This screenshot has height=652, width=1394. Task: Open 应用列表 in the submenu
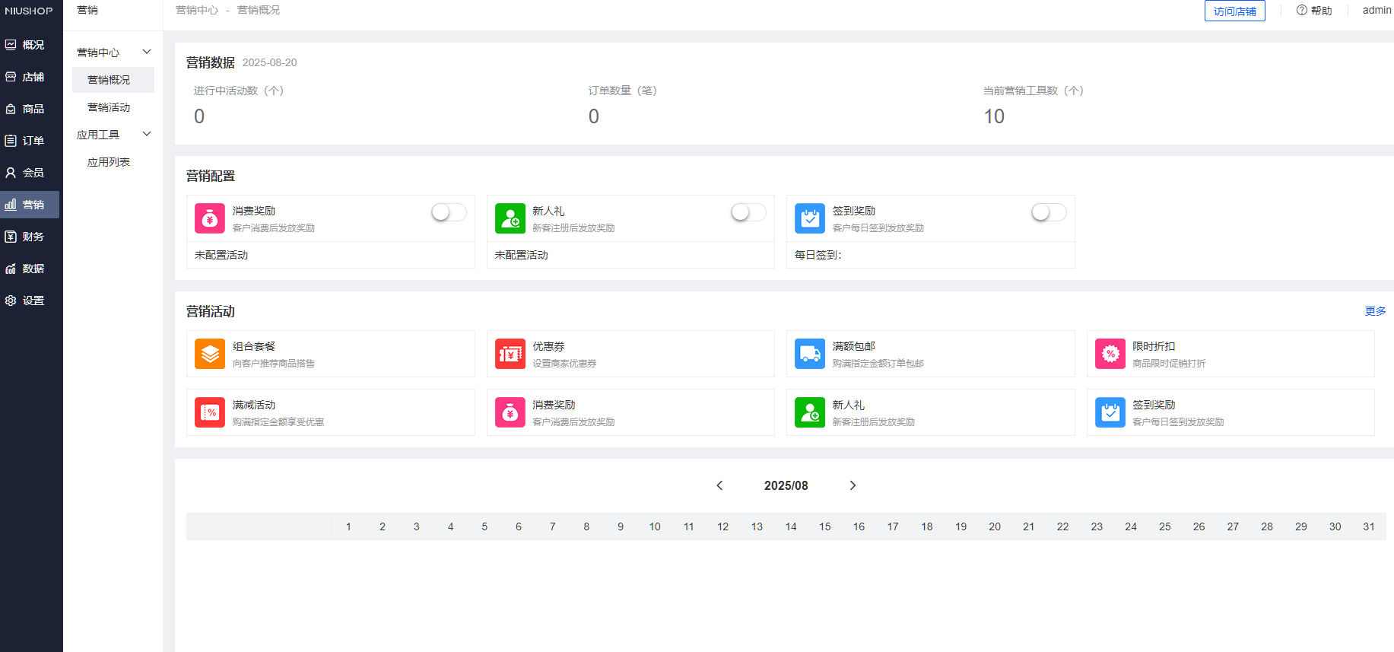coord(109,162)
